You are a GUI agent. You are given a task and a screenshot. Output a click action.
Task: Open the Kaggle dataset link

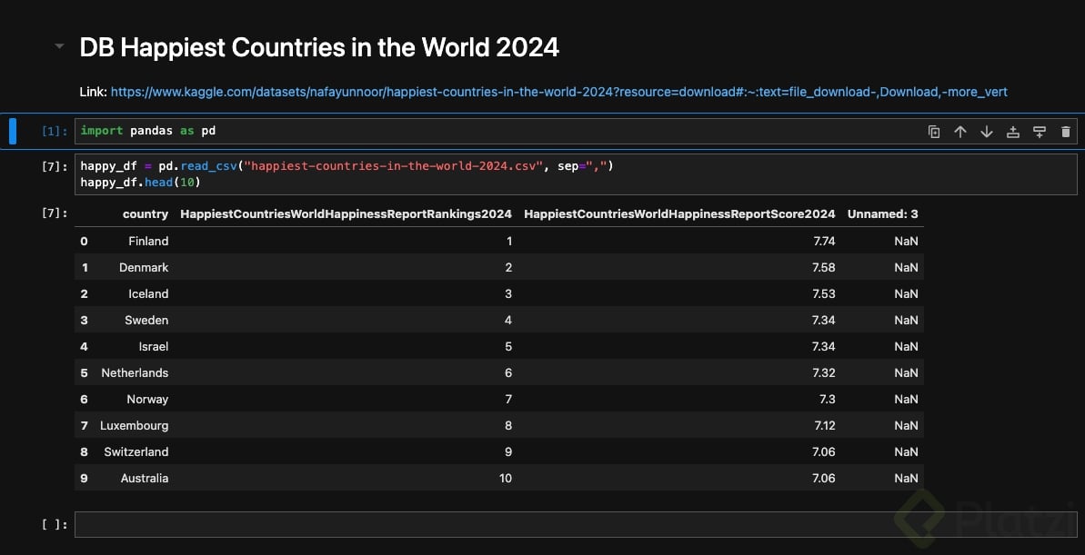558,92
